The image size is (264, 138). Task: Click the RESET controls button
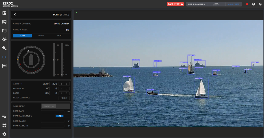click(x=64, y=98)
